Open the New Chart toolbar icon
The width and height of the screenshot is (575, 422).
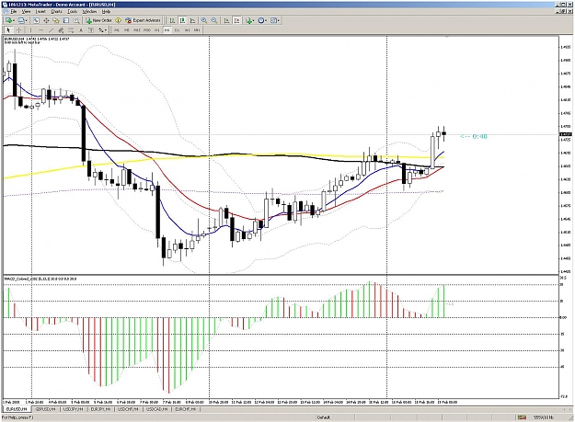[8, 20]
